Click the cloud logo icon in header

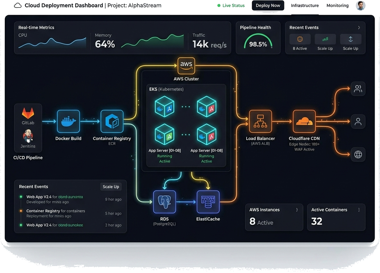click(x=18, y=5)
